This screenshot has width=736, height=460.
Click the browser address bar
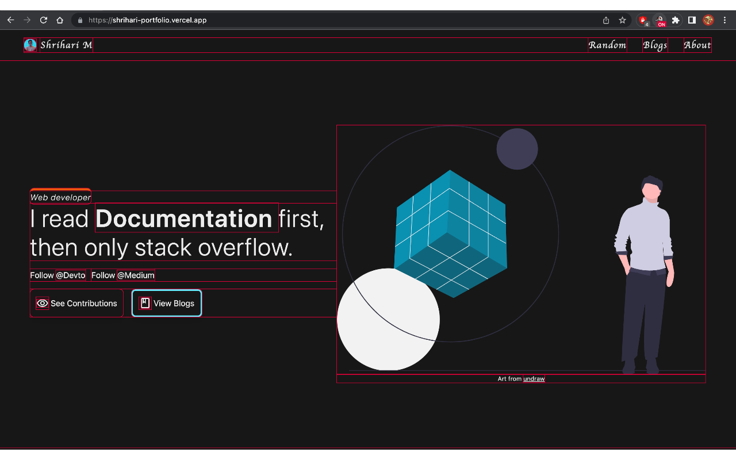click(x=230, y=20)
